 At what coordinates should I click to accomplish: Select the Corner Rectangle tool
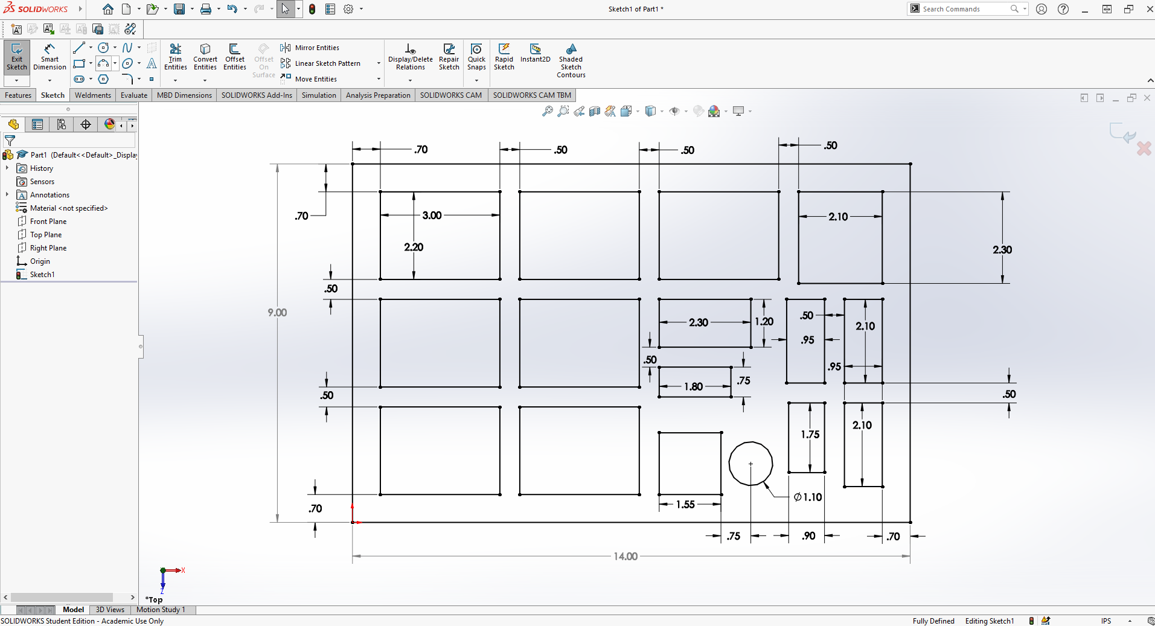(79, 63)
